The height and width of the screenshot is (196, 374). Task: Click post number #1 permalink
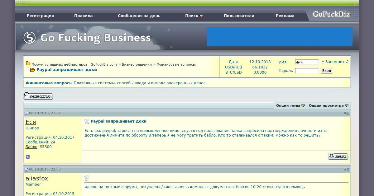click(348, 113)
